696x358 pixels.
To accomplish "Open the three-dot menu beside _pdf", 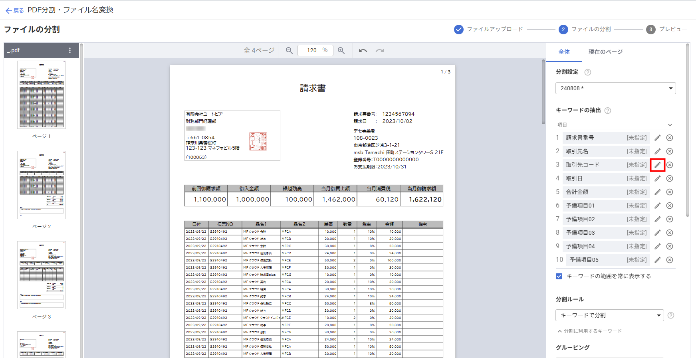I will click(70, 50).
